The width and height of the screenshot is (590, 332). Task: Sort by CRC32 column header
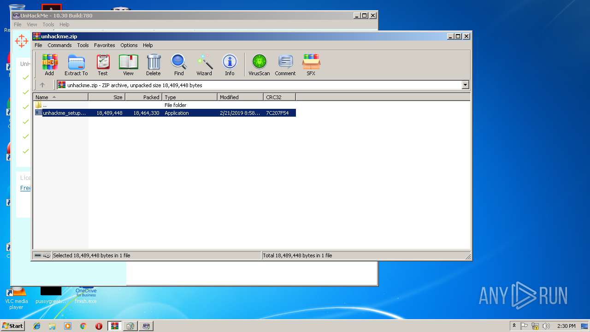[280, 97]
